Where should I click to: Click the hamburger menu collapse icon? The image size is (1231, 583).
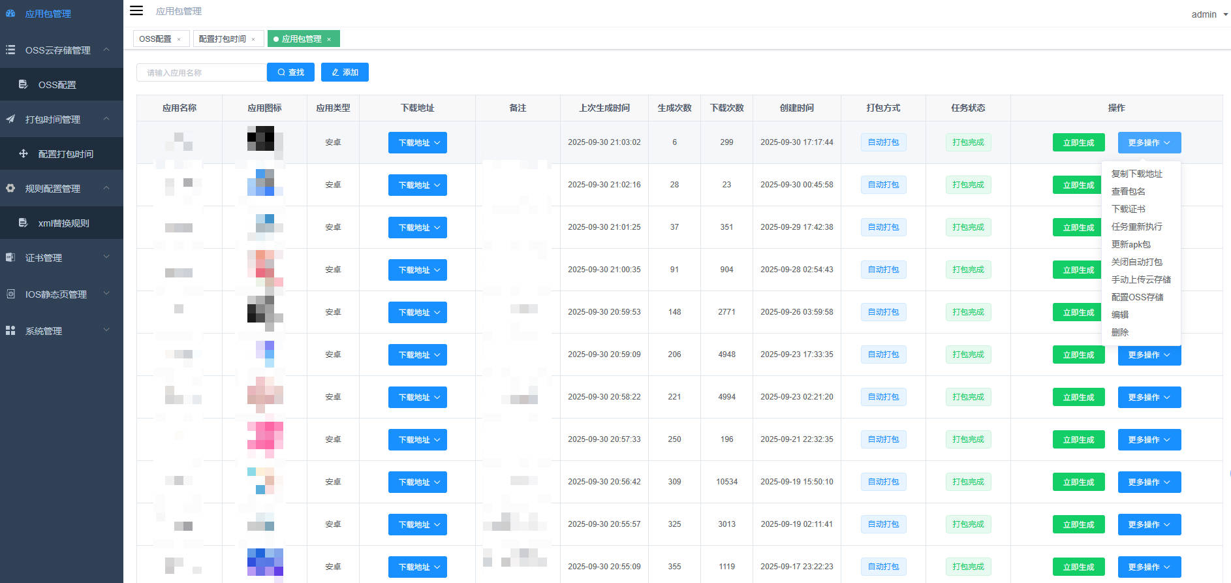[136, 10]
